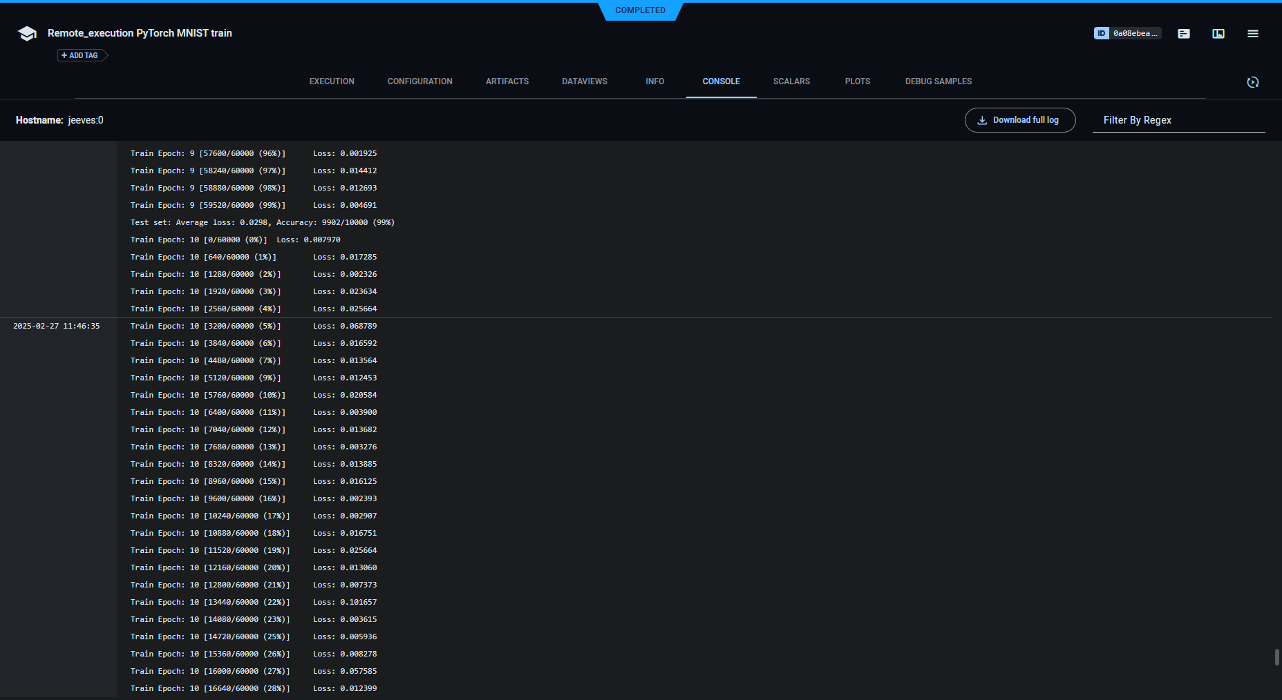Select the INFO tab

point(654,81)
